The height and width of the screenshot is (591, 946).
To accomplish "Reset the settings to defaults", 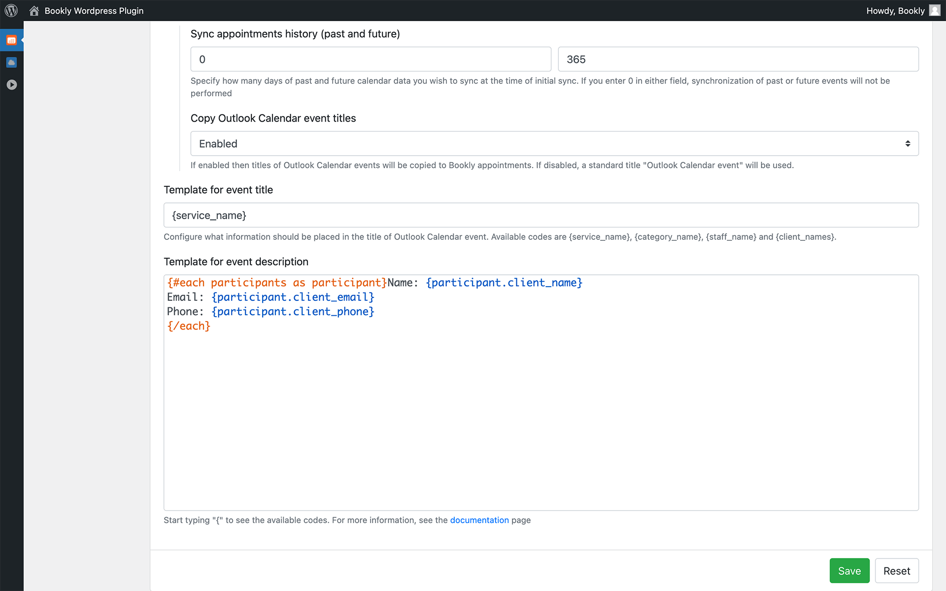I will click(x=896, y=570).
